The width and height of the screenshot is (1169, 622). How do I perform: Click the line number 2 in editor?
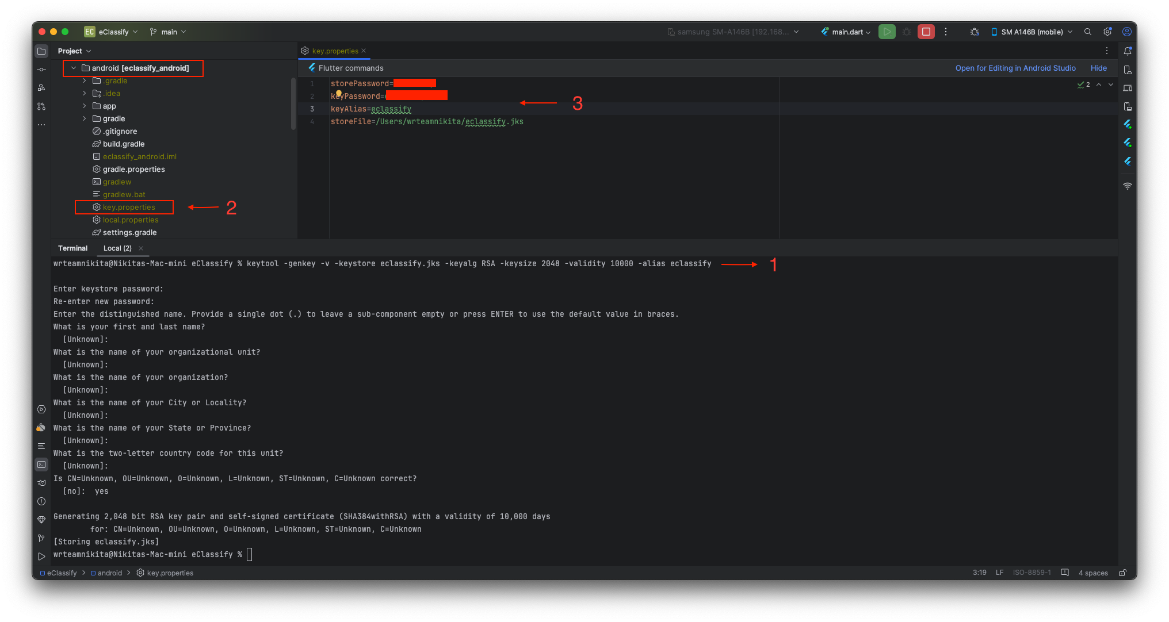[x=312, y=95]
